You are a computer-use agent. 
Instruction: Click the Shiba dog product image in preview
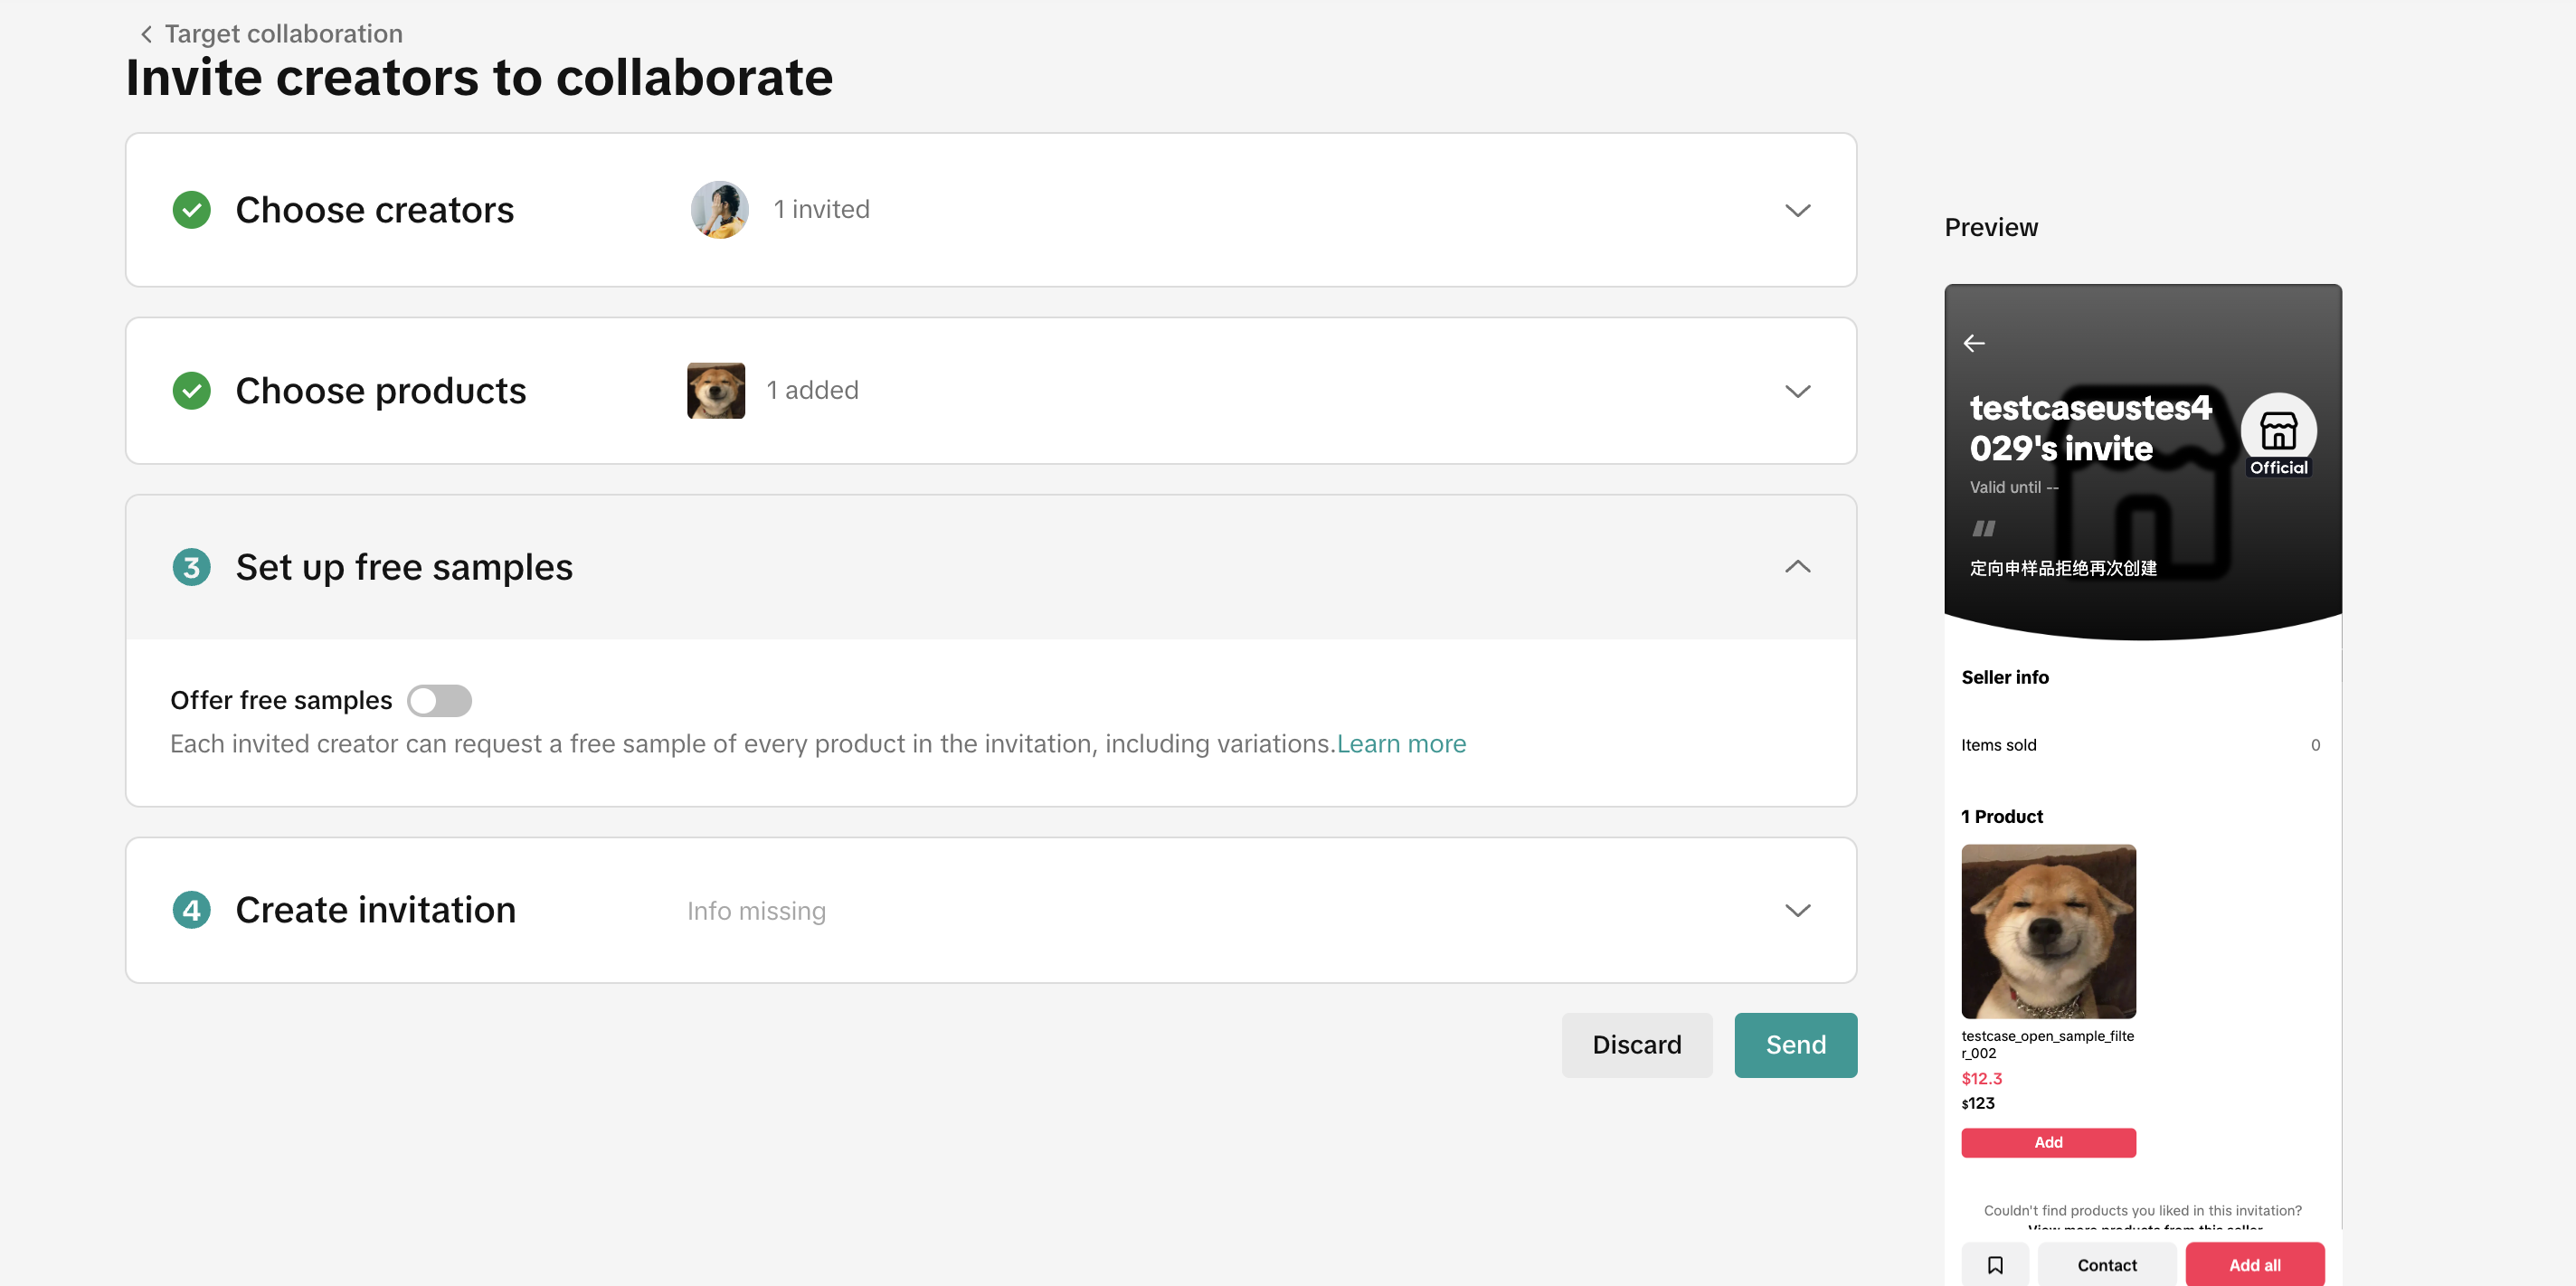[x=2047, y=931]
